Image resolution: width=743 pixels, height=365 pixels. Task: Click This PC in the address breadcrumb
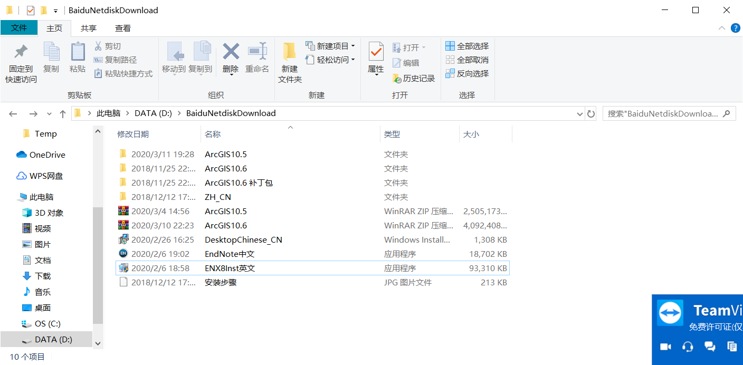(x=108, y=113)
